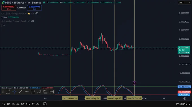Screen dimensions: 192x107
Task: Click the red 16.66965885 value tag
Action: [184, 92]
